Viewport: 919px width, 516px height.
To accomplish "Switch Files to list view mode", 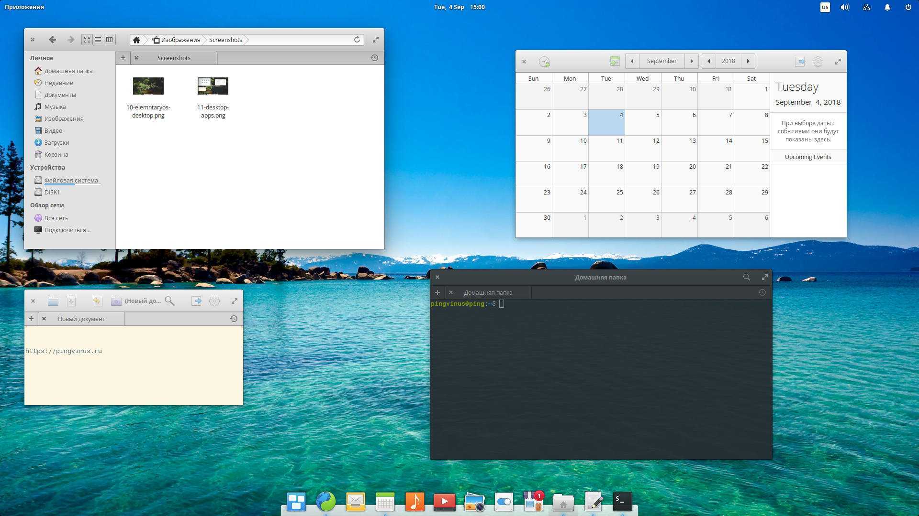I will pyautogui.click(x=98, y=40).
